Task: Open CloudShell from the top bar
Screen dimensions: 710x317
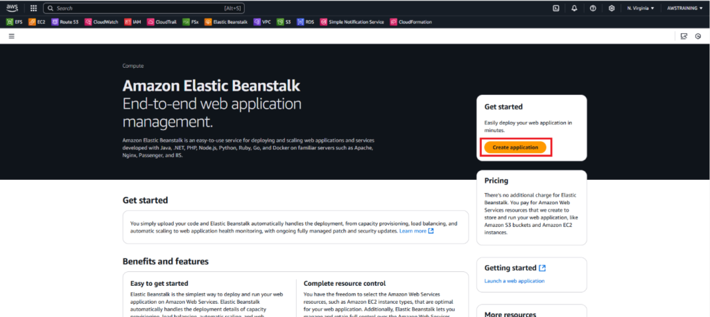Action: [556, 8]
